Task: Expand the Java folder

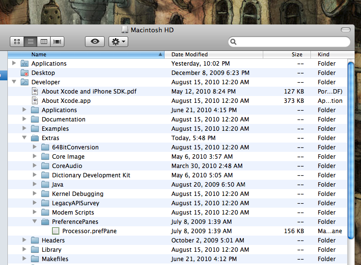Action: point(34,184)
